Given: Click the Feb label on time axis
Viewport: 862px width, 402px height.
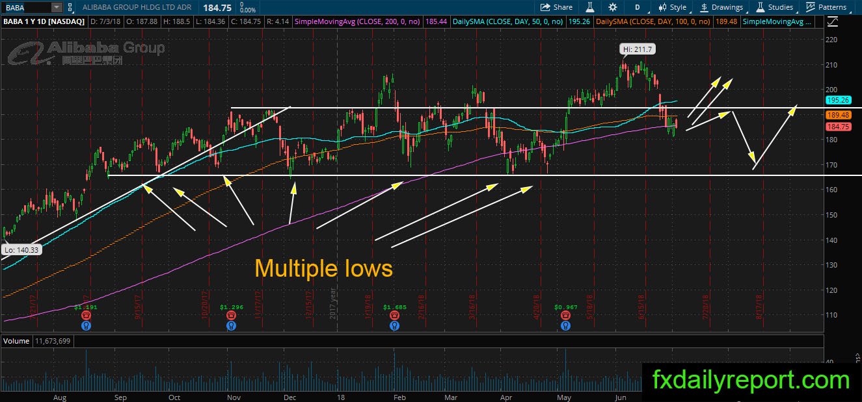Looking at the screenshot, I should click(x=400, y=397).
